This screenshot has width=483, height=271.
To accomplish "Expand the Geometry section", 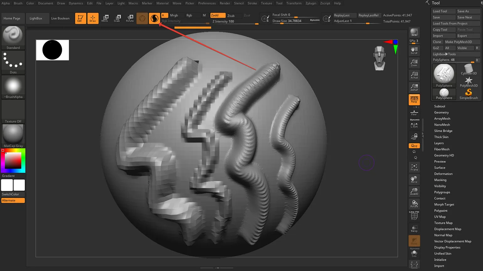I will point(441,112).
